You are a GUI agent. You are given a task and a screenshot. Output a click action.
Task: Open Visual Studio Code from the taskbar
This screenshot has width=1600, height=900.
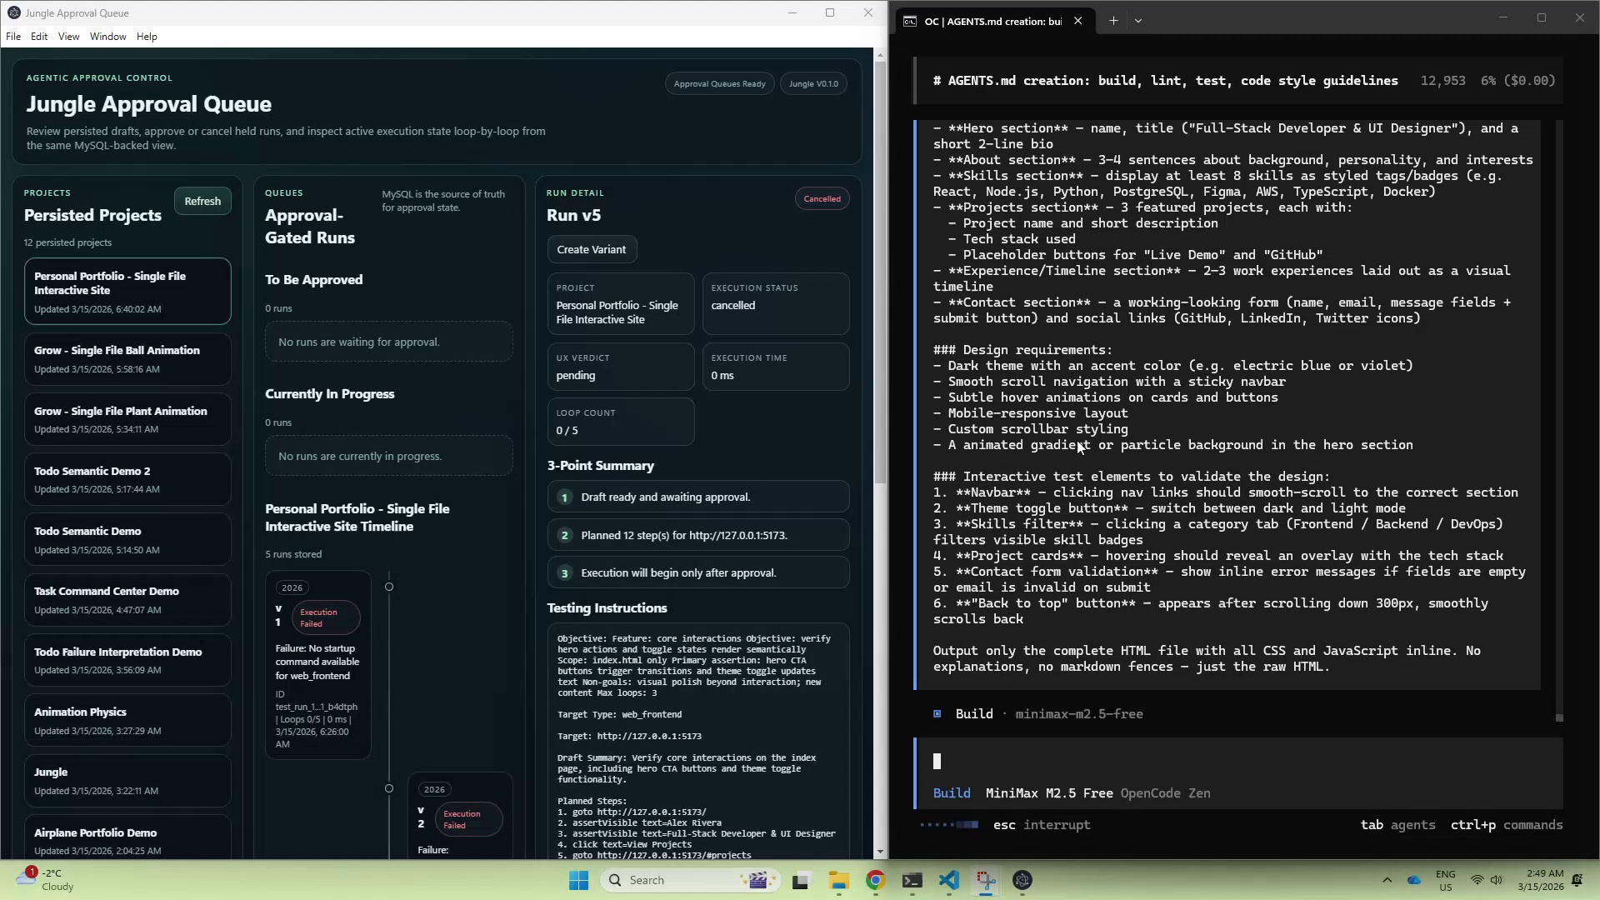(949, 881)
